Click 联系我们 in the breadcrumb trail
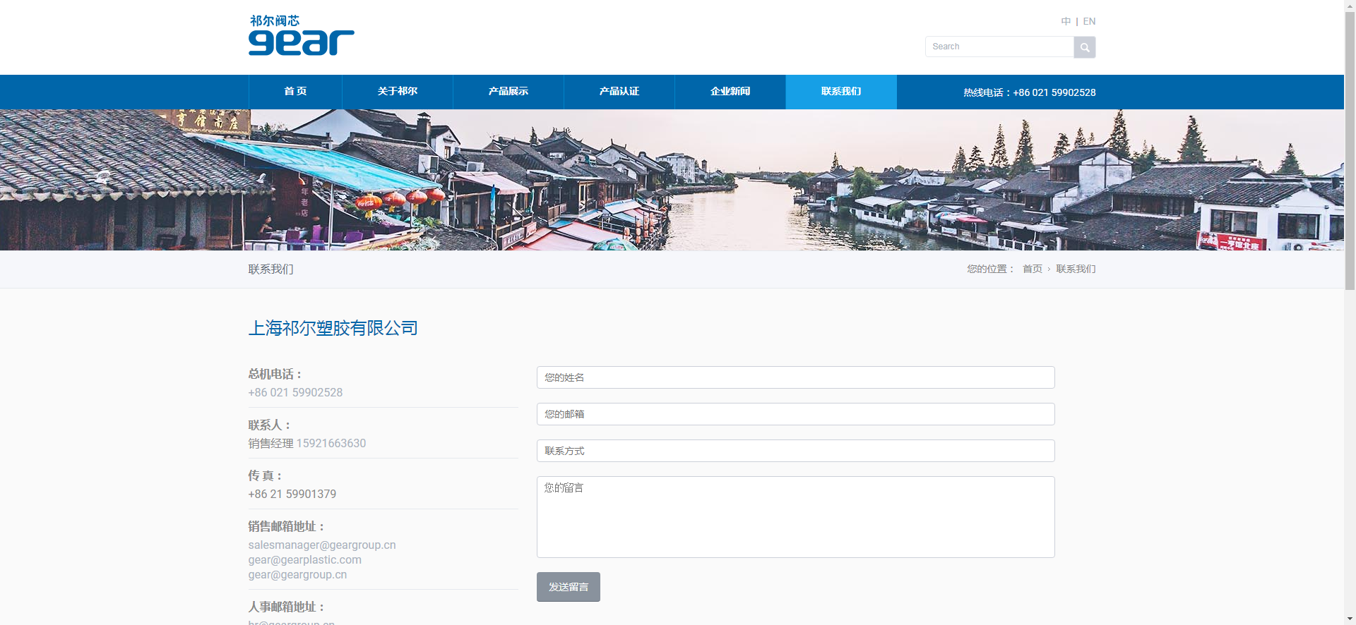 coord(1076,269)
